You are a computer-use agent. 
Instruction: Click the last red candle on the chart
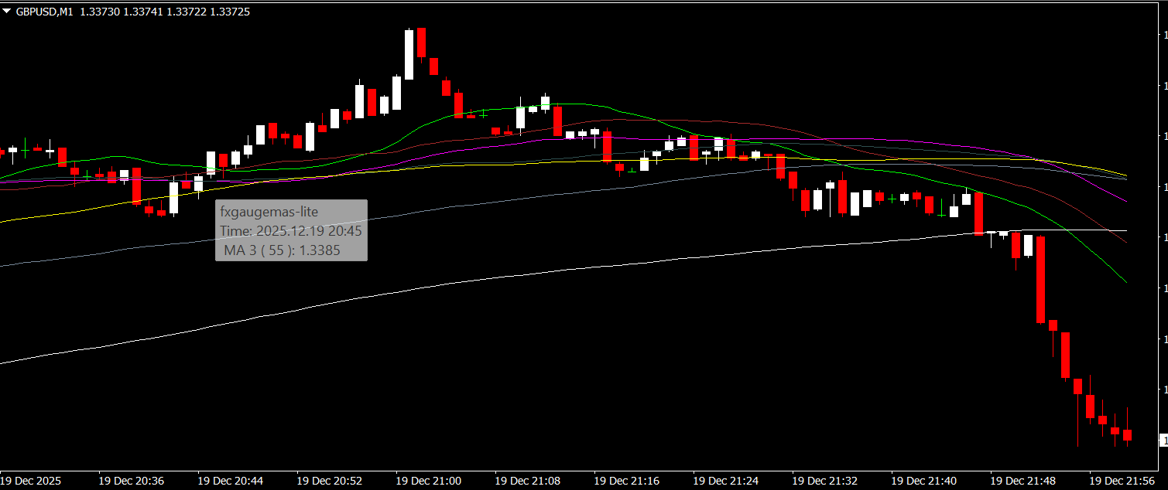click(1128, 435)
